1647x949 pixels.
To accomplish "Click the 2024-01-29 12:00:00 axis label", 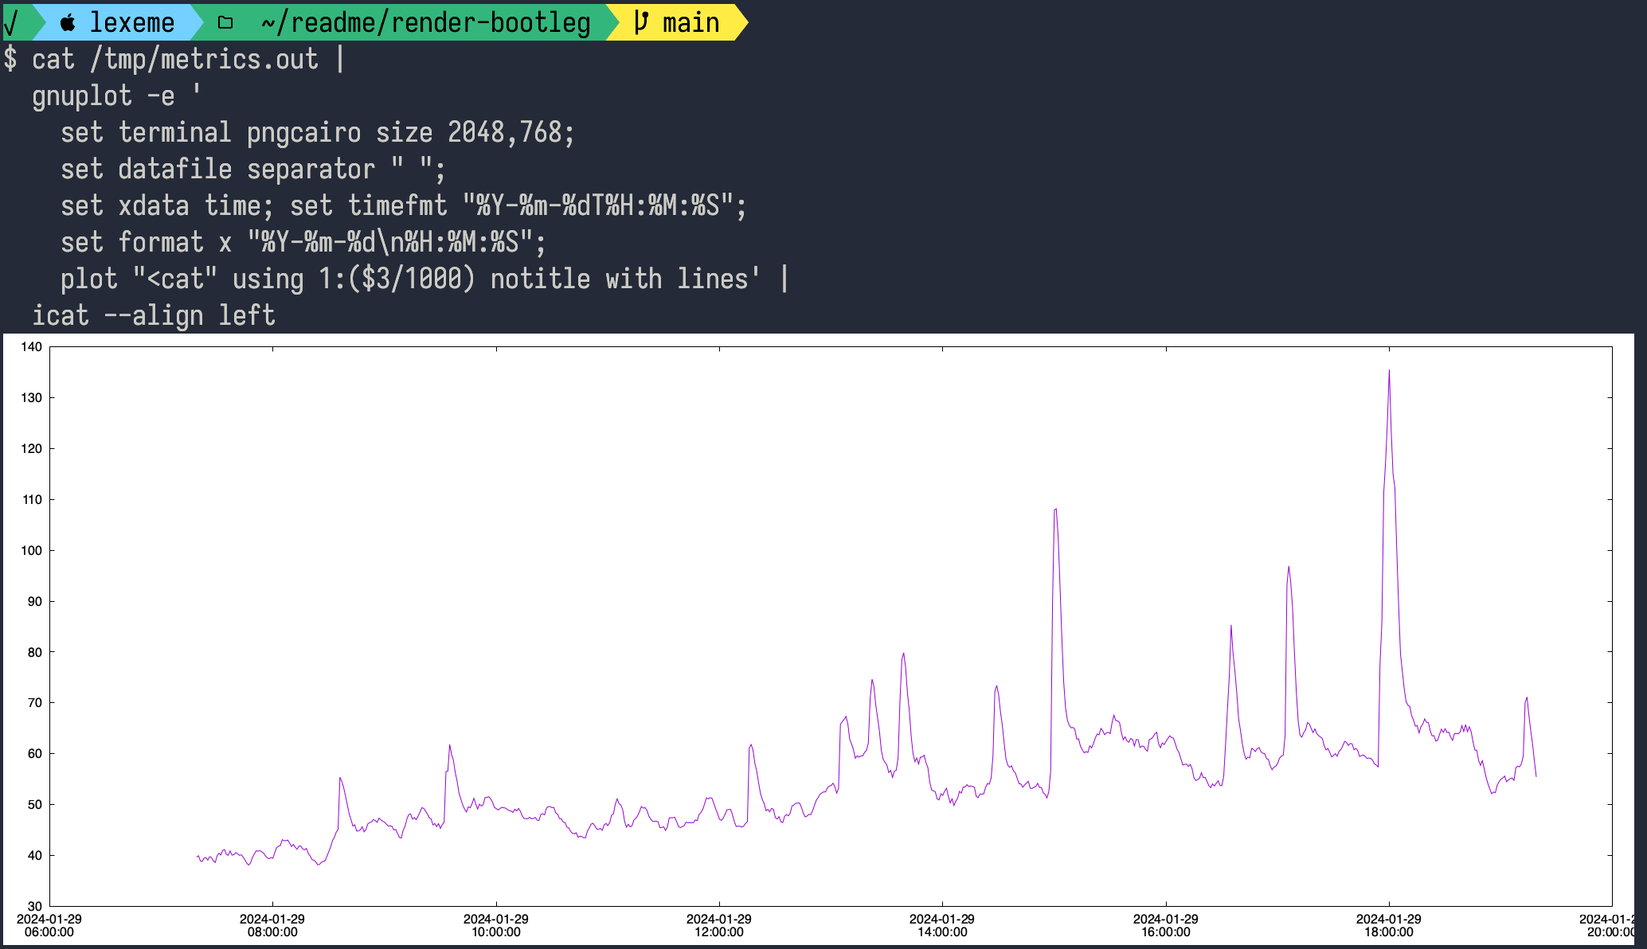I will click(x=720, y=925).
